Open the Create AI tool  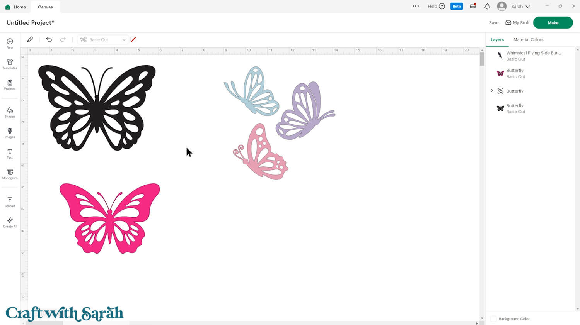[x=10, y=222]
